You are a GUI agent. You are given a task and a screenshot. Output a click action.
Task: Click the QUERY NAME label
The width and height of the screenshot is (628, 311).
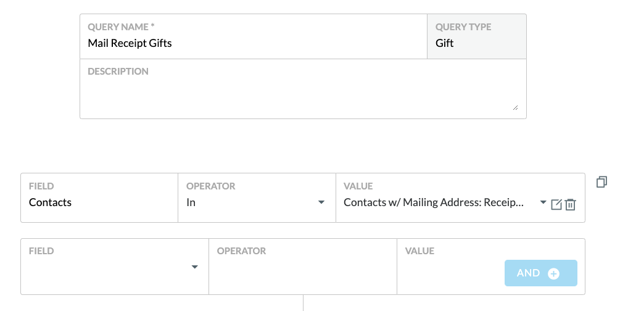[x=121, y=27]
